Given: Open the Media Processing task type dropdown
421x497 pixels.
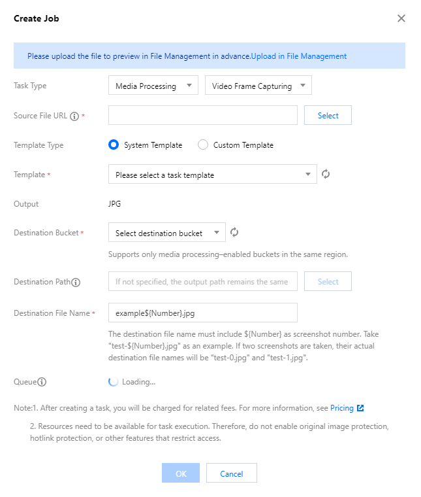Looking at the screenshot, I should (153, 85).
